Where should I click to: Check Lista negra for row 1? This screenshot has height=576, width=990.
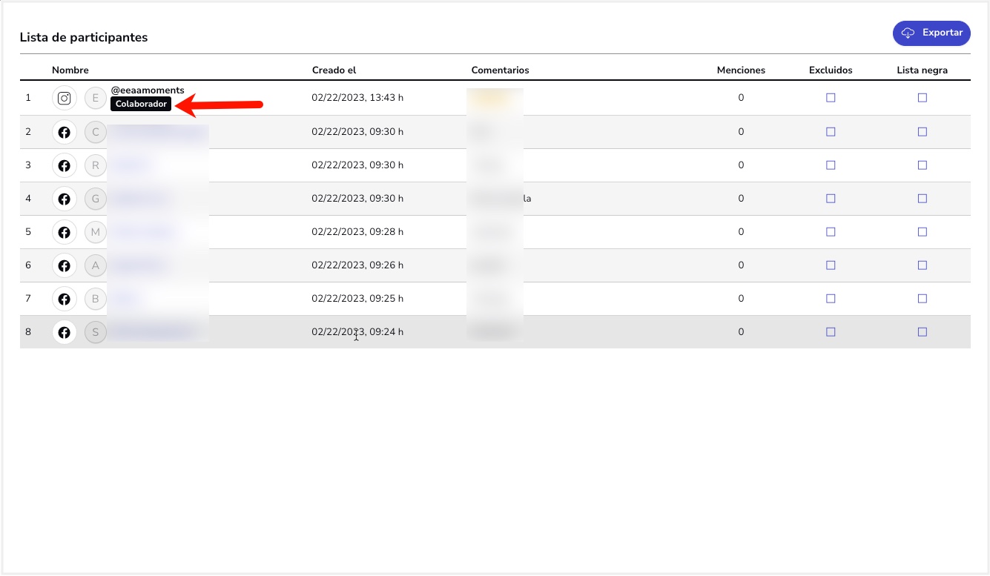[923, 98]
